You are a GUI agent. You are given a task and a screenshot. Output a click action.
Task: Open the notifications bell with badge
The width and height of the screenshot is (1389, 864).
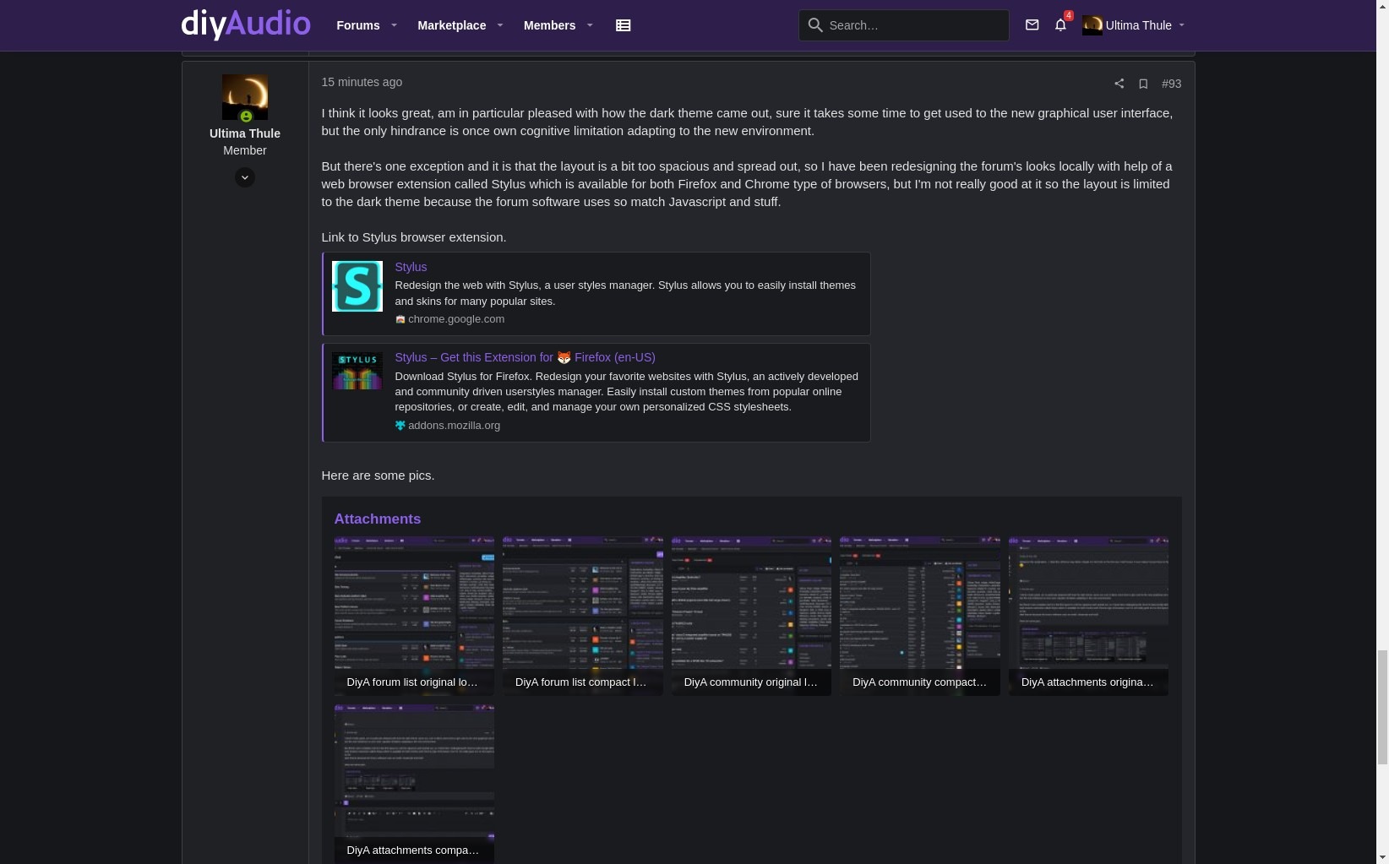pyautogui.click(x=1061, y=25)
